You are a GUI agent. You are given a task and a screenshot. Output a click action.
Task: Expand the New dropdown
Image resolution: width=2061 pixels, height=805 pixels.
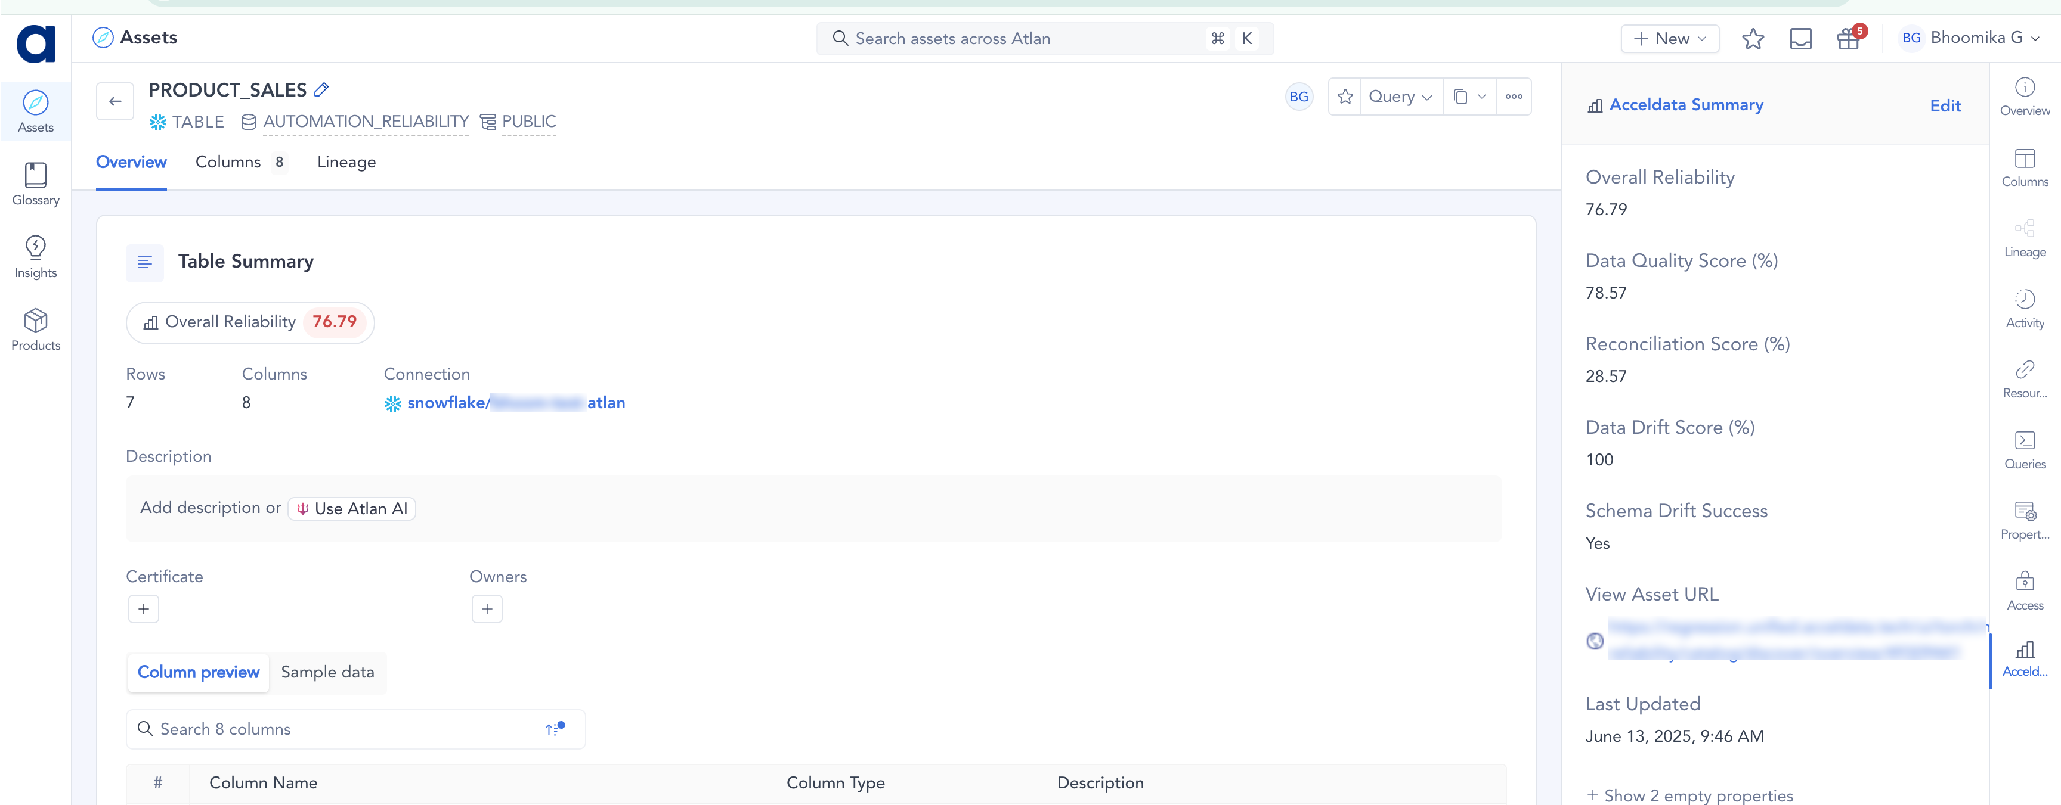coord(1670,38)
